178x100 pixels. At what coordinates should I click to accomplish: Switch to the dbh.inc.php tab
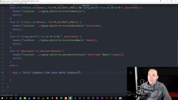point(110,6)
